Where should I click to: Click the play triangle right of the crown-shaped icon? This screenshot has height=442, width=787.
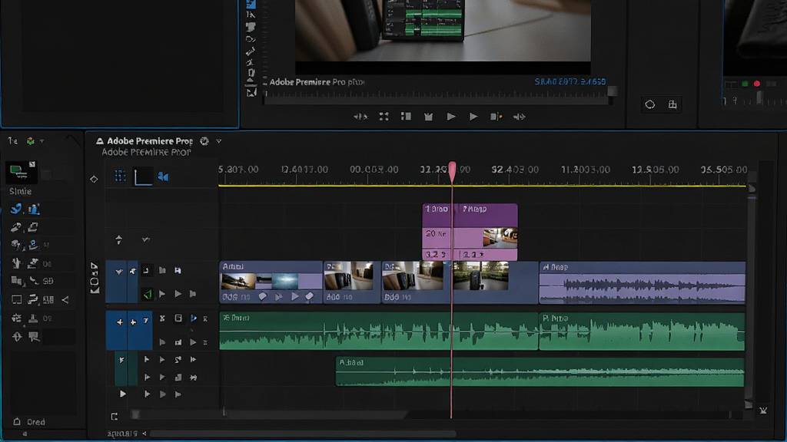click(x=450, y=117)
